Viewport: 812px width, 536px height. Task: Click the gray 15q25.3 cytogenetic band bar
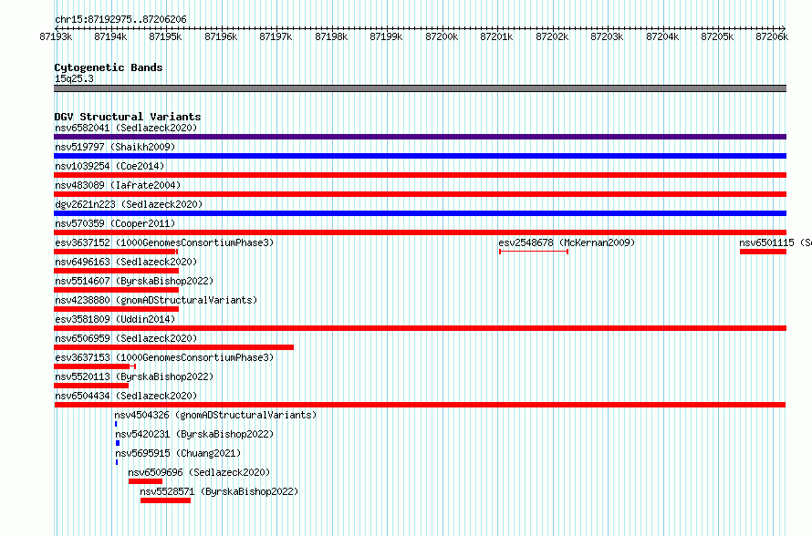[420, 88]
